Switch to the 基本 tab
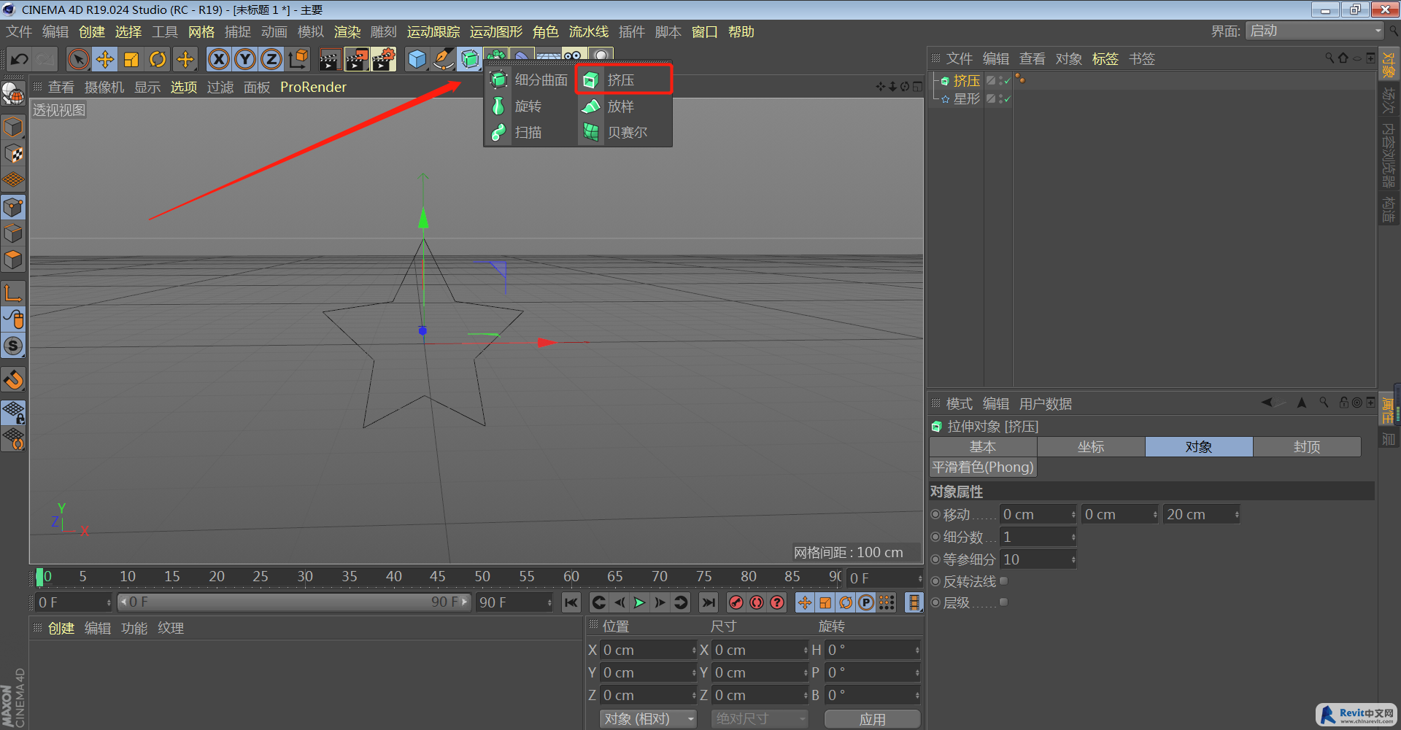 click(x=983, y=447)
